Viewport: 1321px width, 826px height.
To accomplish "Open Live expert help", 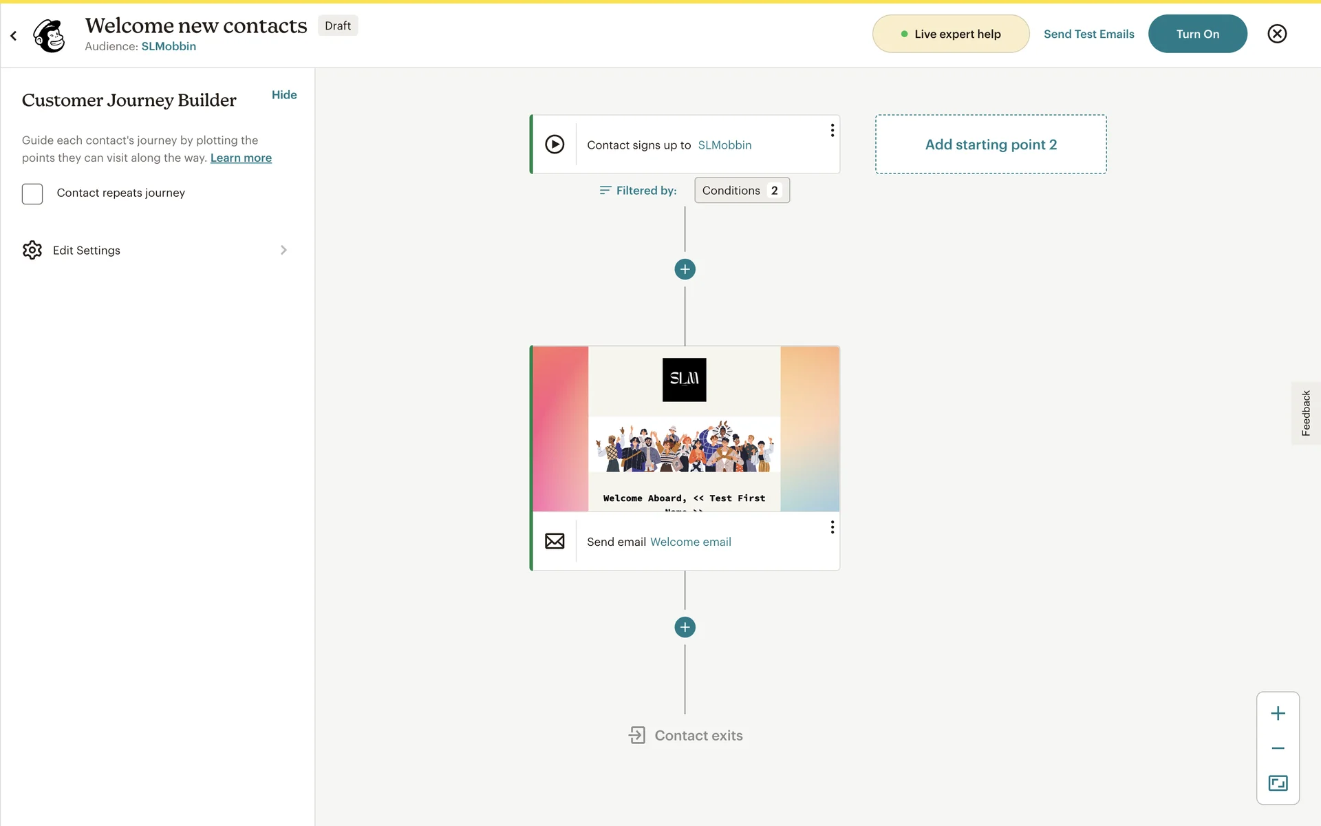I will (x=951, y=34).
